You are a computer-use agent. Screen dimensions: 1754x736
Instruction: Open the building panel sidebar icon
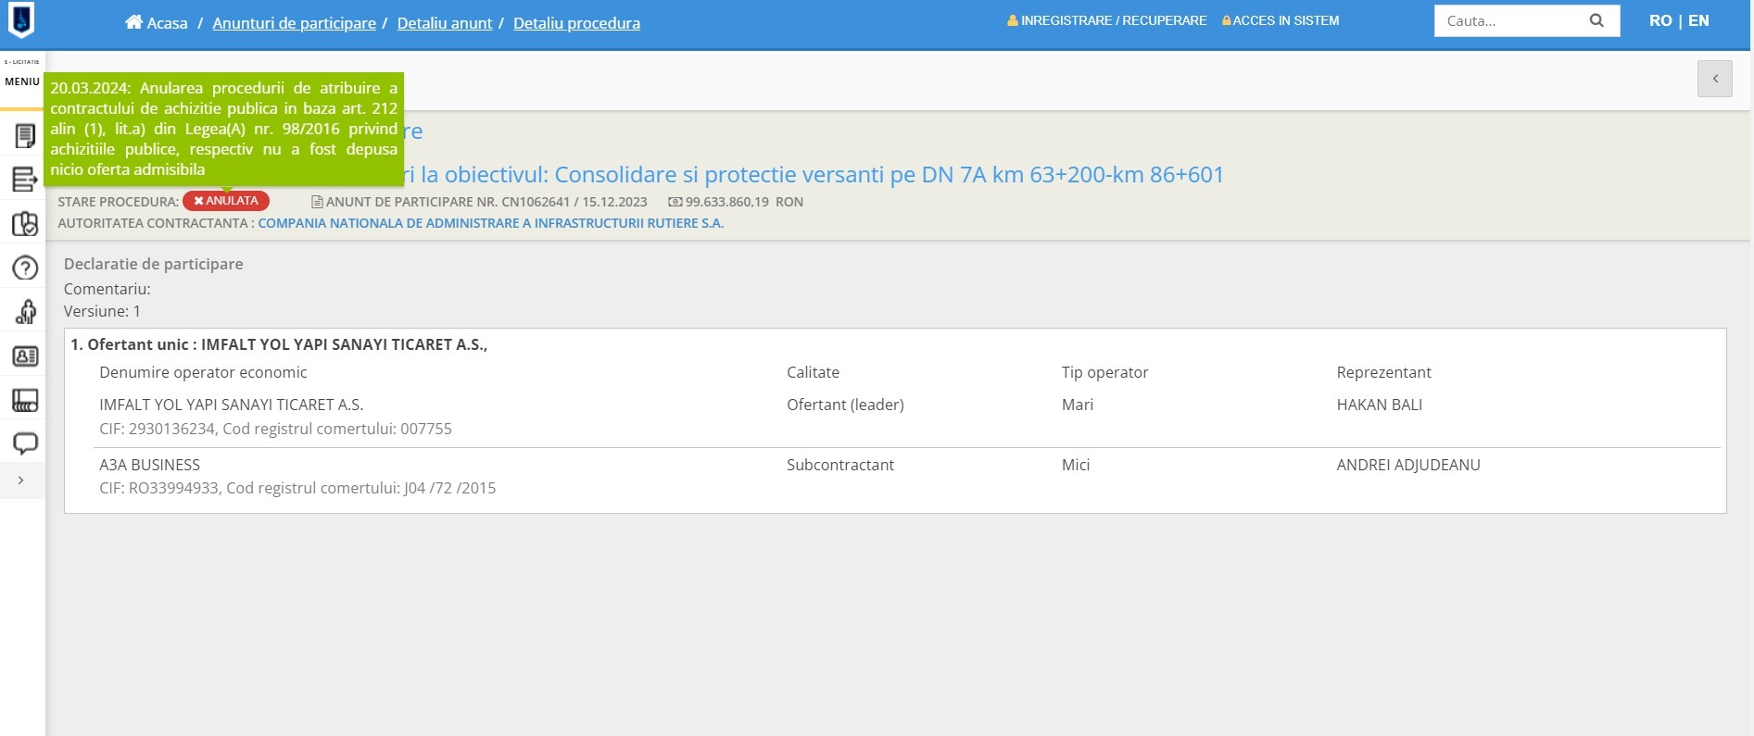pyautogui.click(x=25, y=400)
